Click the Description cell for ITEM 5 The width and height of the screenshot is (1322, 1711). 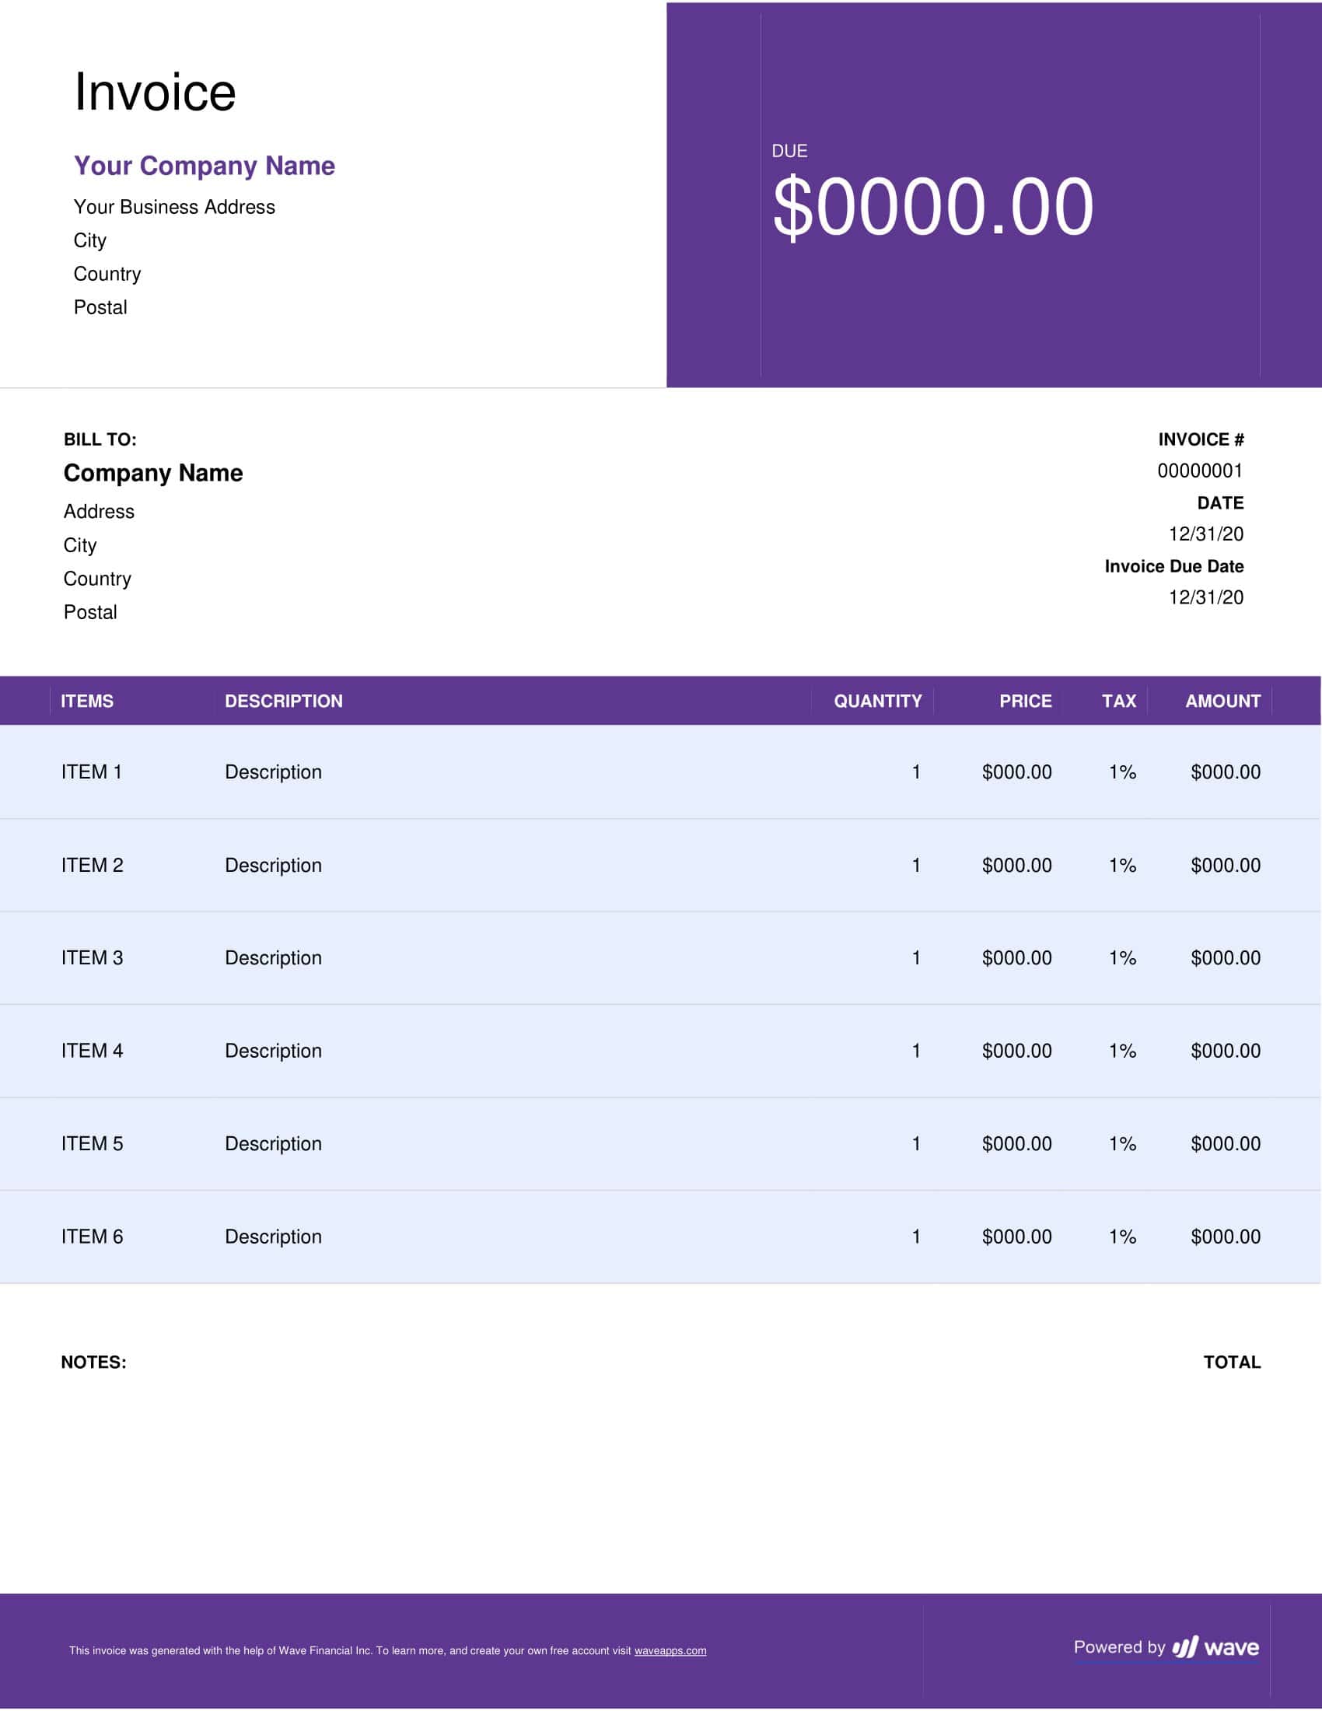pos(273,1144)
